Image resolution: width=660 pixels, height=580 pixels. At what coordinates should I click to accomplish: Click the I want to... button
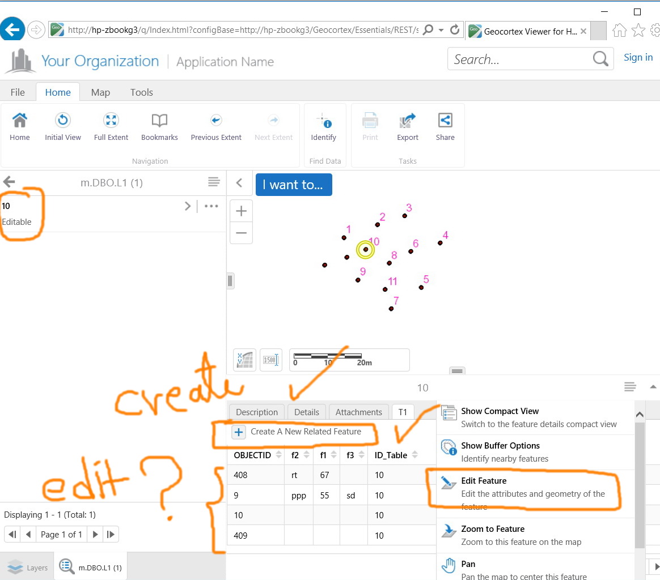(294, 185)
